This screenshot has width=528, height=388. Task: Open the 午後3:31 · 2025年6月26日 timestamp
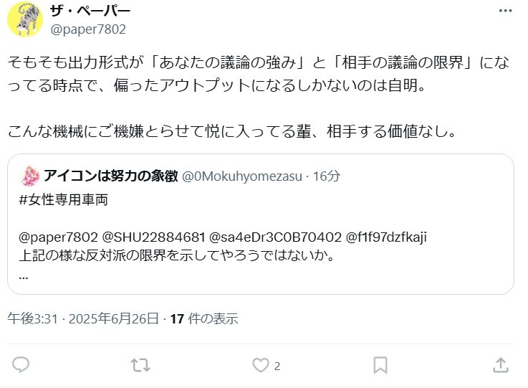pyautogui.click(x=83, y=318)
